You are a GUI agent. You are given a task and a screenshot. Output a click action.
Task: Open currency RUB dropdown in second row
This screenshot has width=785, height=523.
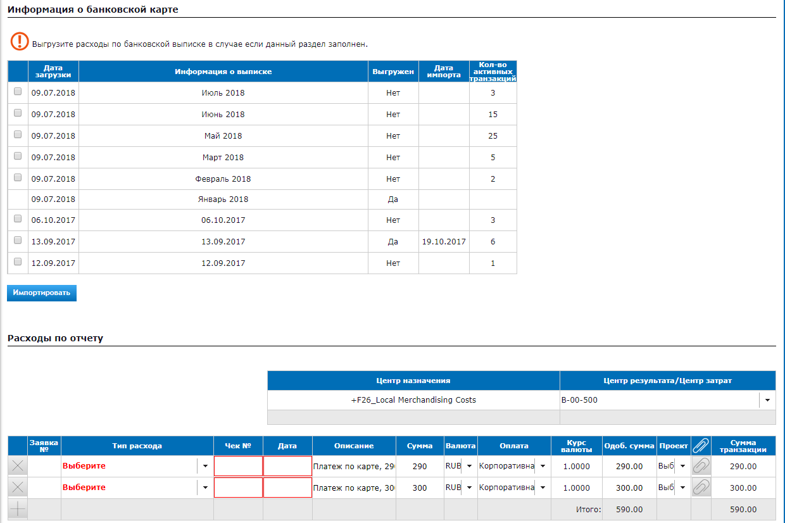469,488
